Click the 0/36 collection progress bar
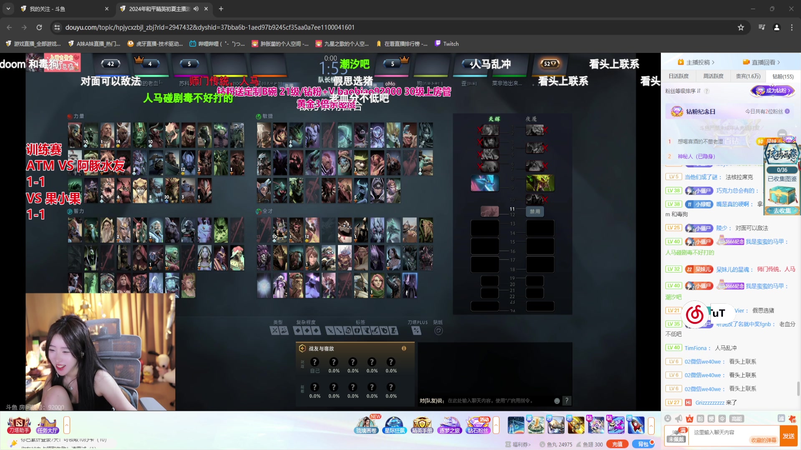The image size is (801, 450). click(x=782, y=170)
